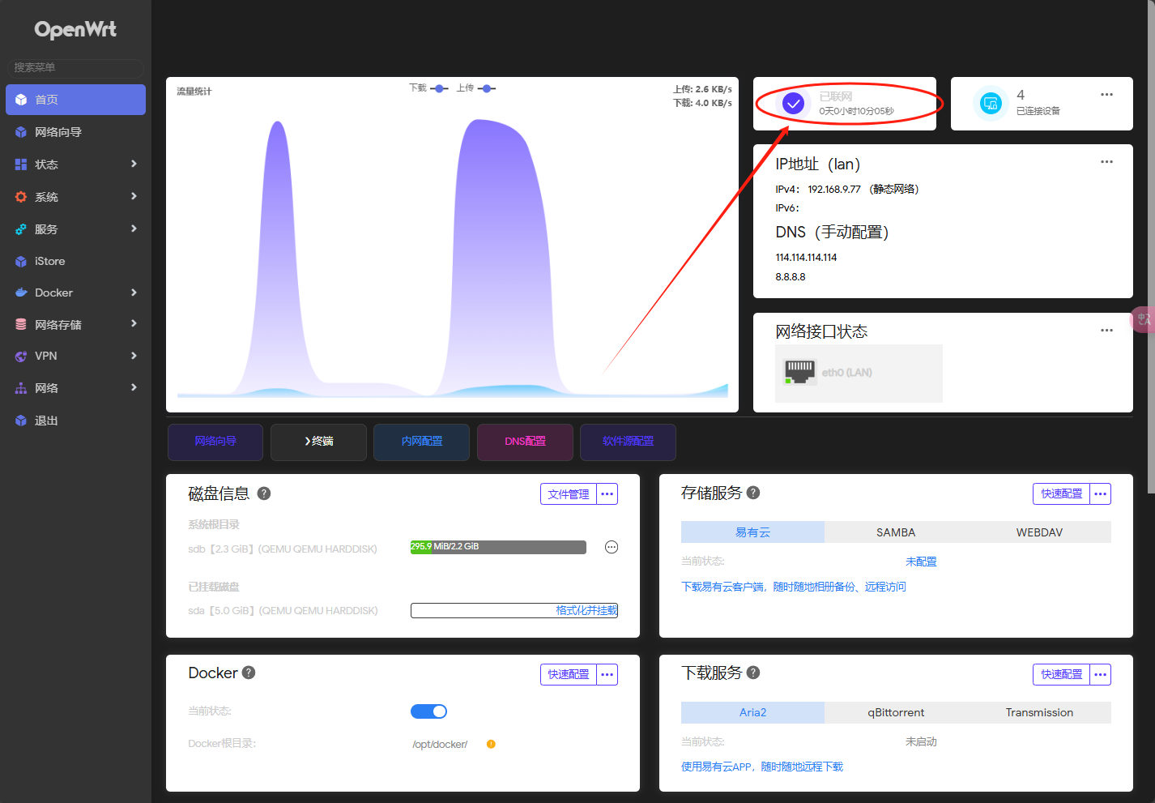Click the Docker whale icon
The image size is (1155, 803).
(21, 293)
